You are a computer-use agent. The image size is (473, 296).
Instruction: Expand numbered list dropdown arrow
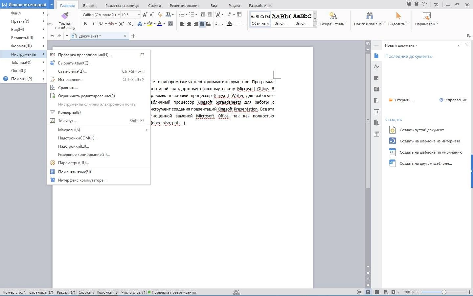(x=196, y=15)
